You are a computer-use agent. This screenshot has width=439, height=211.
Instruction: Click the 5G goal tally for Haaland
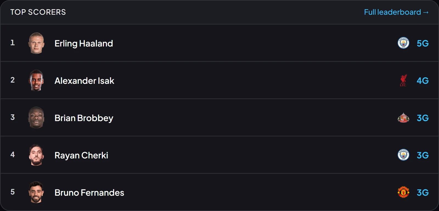tap(423, 43)
